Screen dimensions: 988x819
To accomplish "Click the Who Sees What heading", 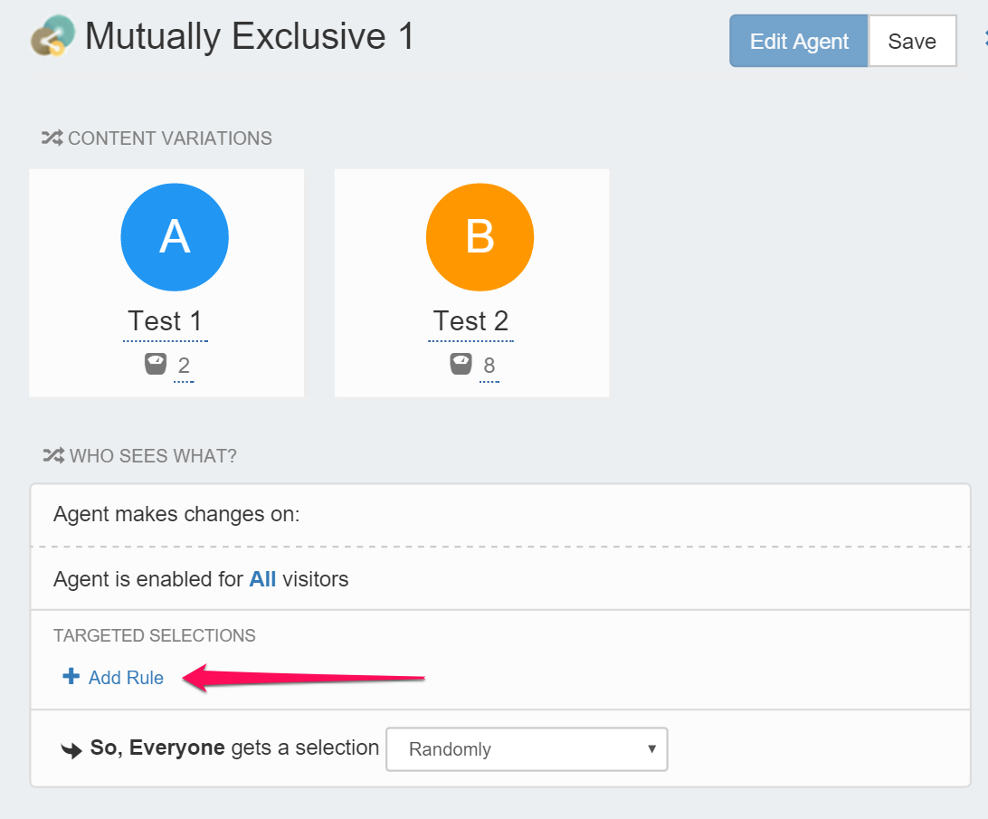I will [153, 456].
